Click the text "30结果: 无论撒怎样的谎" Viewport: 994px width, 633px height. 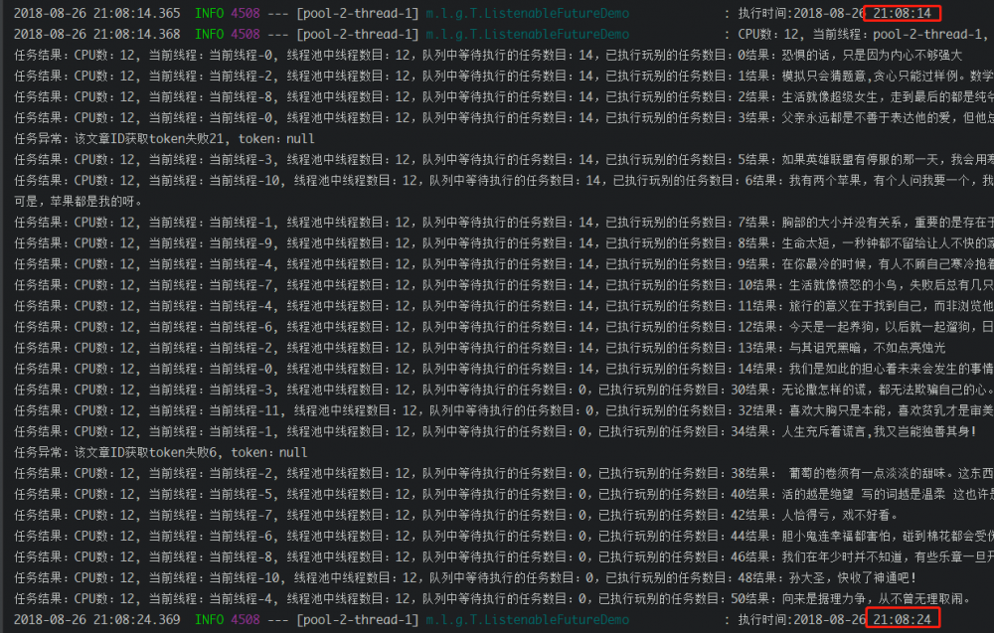(x=799, y=390)
